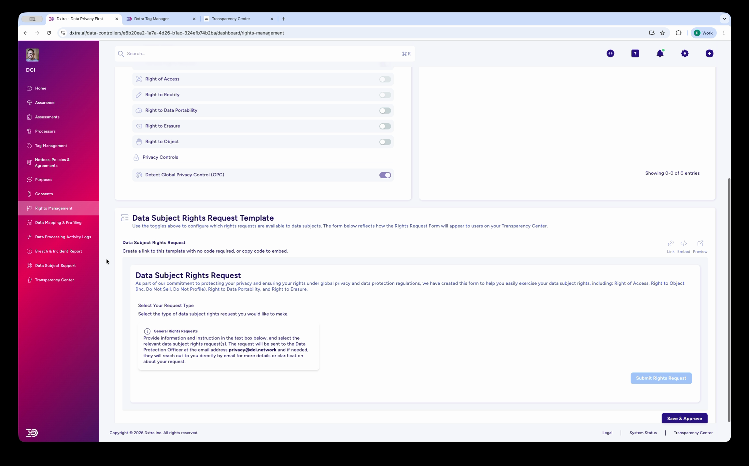This screenshot has height=466, width=749.
Task: Click the code view icon in the header
Action: tap(610, 54)
